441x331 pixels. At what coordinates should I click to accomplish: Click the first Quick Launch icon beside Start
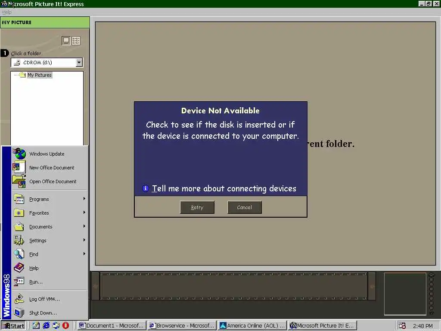coord(36,326)
